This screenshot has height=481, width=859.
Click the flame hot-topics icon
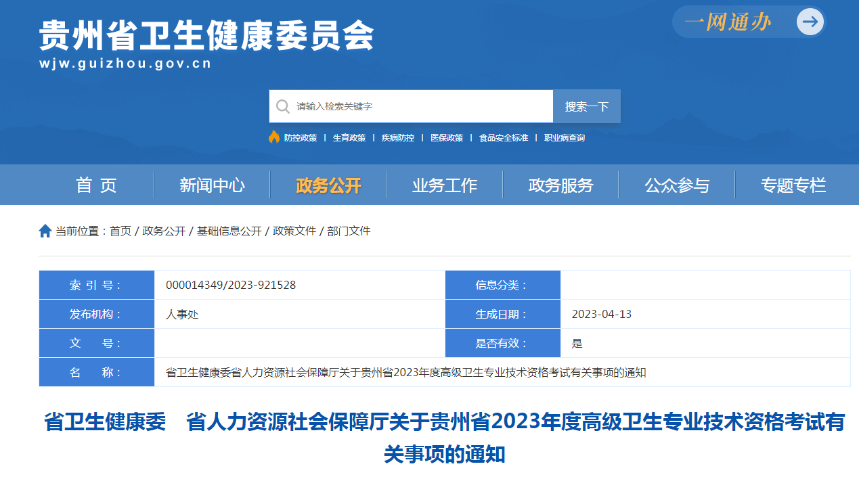point(274,137)
